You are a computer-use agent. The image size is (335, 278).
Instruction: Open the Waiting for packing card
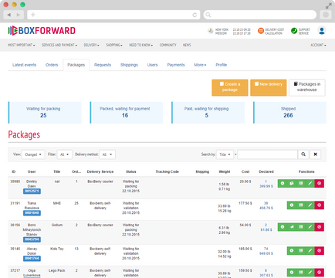point(45,113)
